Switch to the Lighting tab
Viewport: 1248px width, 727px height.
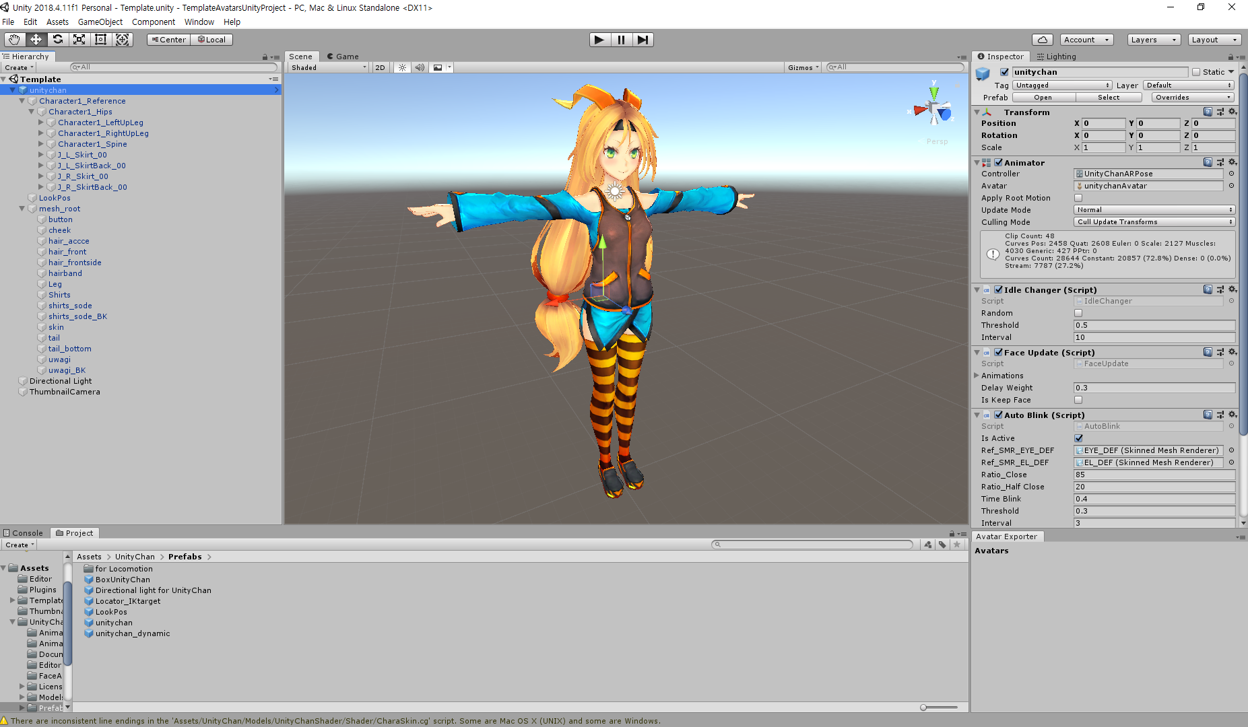coord(1056,57)
